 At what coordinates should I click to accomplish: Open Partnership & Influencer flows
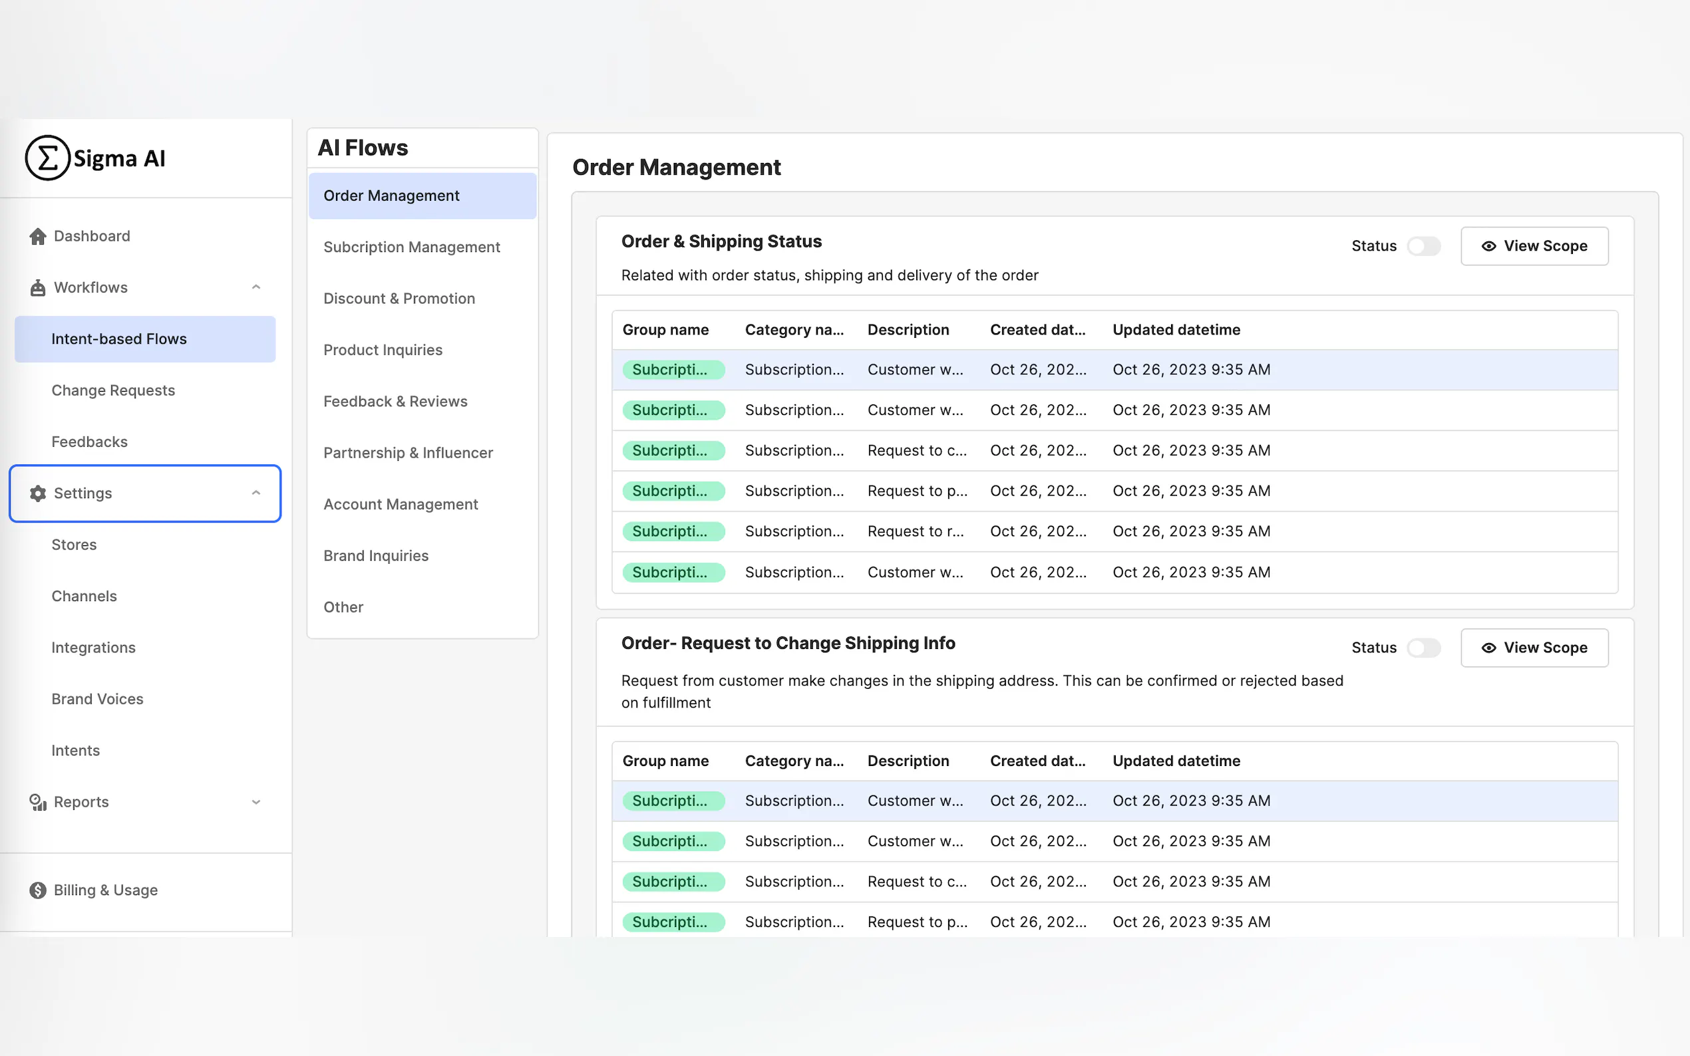[x=408, y=453]
